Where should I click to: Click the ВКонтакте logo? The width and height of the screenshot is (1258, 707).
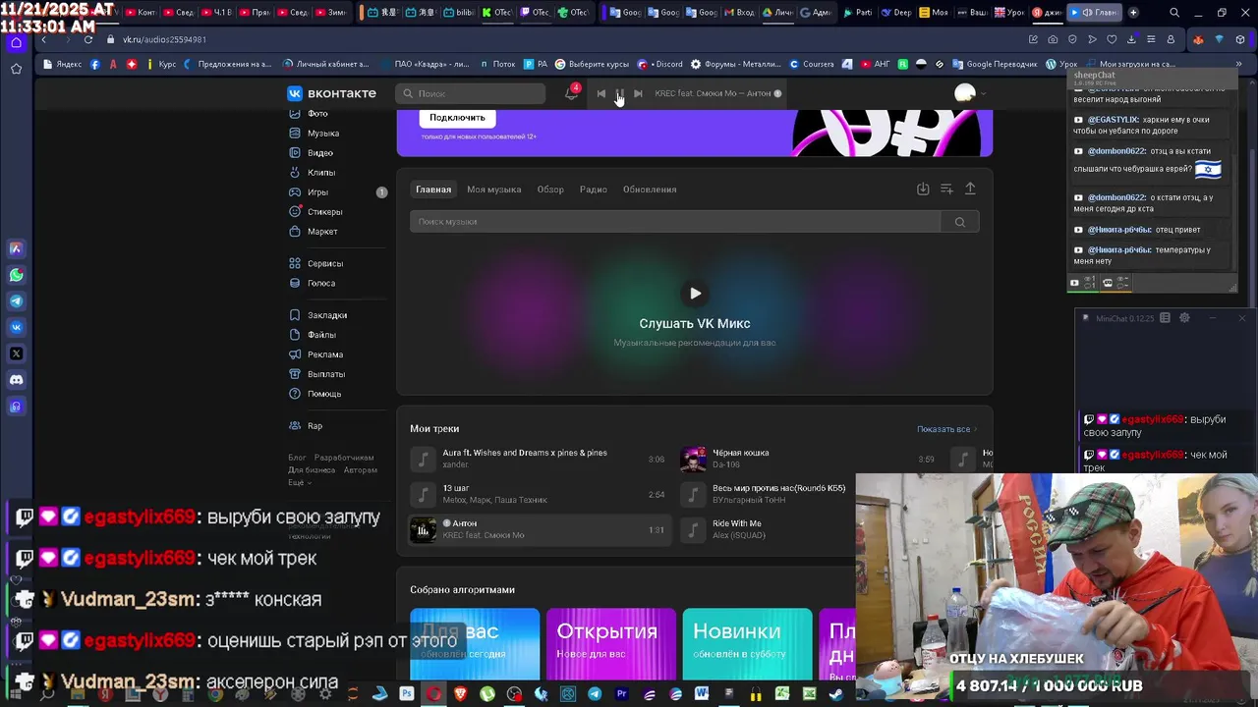(x=332, y=93)
